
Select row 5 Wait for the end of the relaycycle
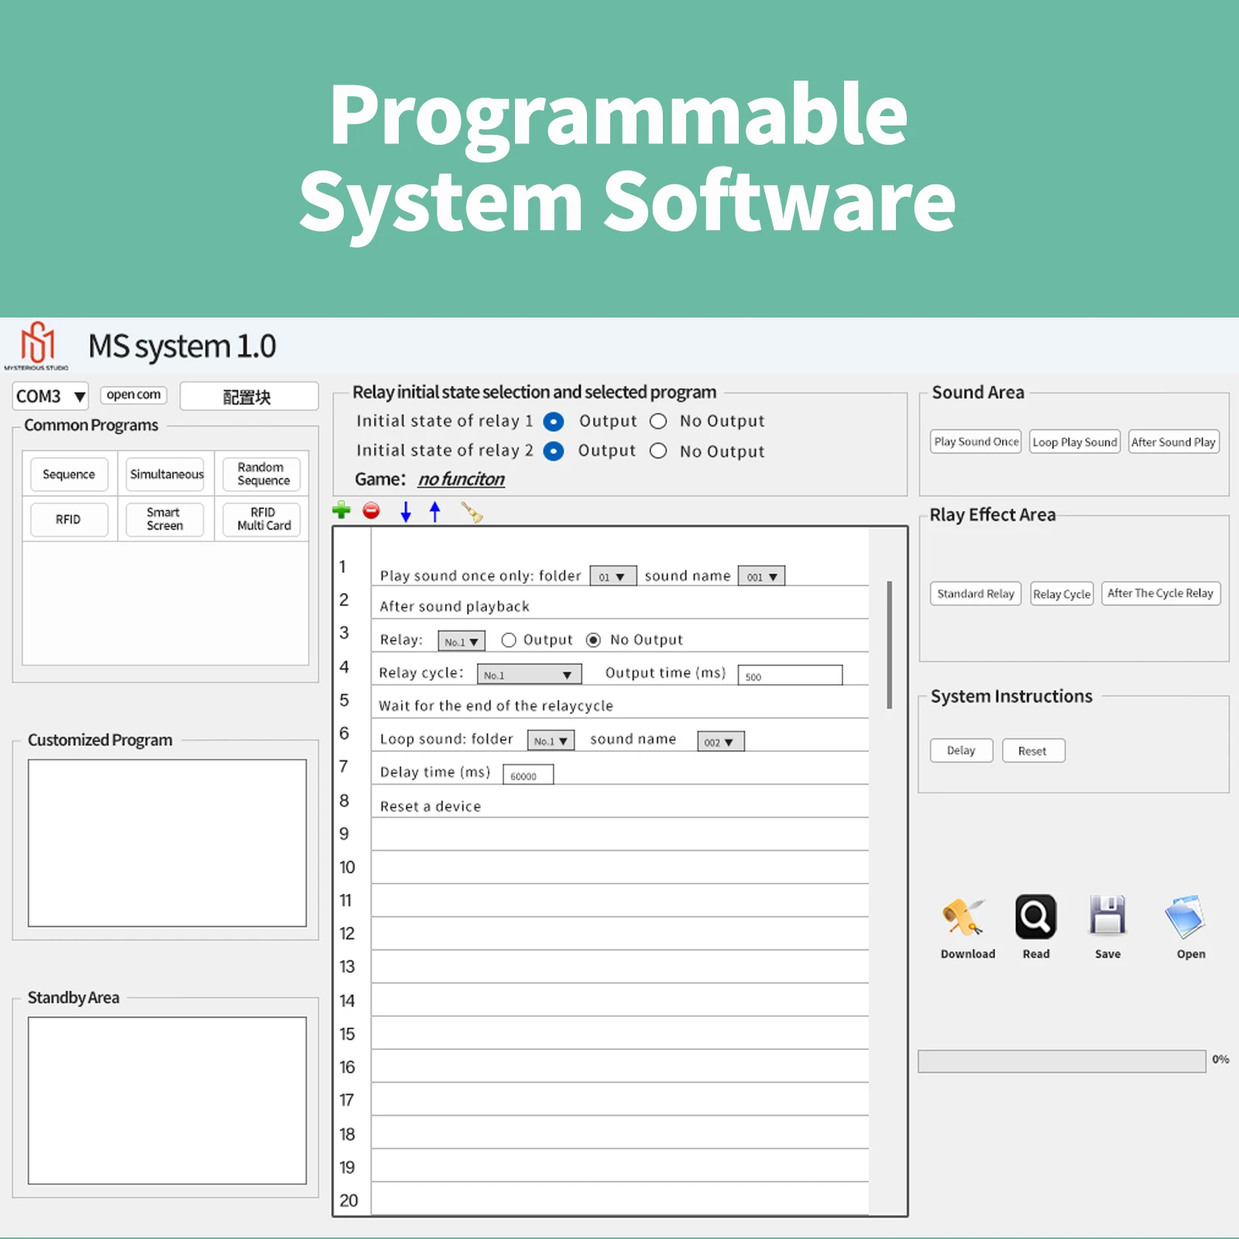pyautogui.click(x=619, y=702)
